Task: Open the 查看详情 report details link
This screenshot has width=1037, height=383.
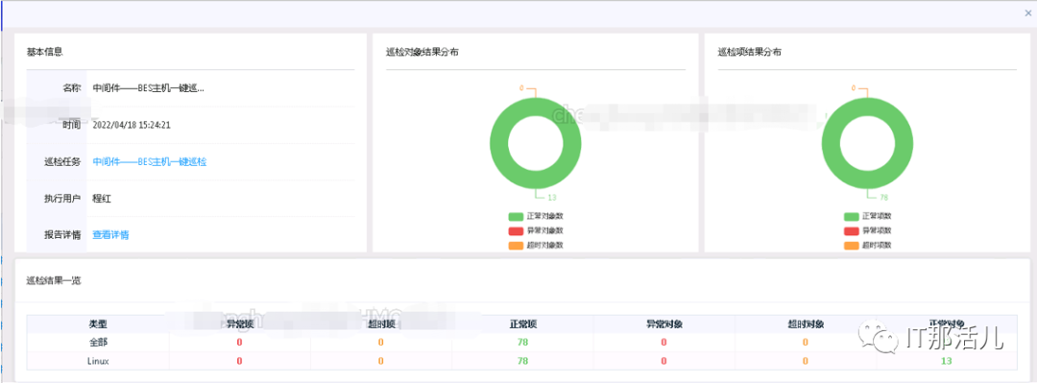Action: pyautogui.click(x=110, y=235)
